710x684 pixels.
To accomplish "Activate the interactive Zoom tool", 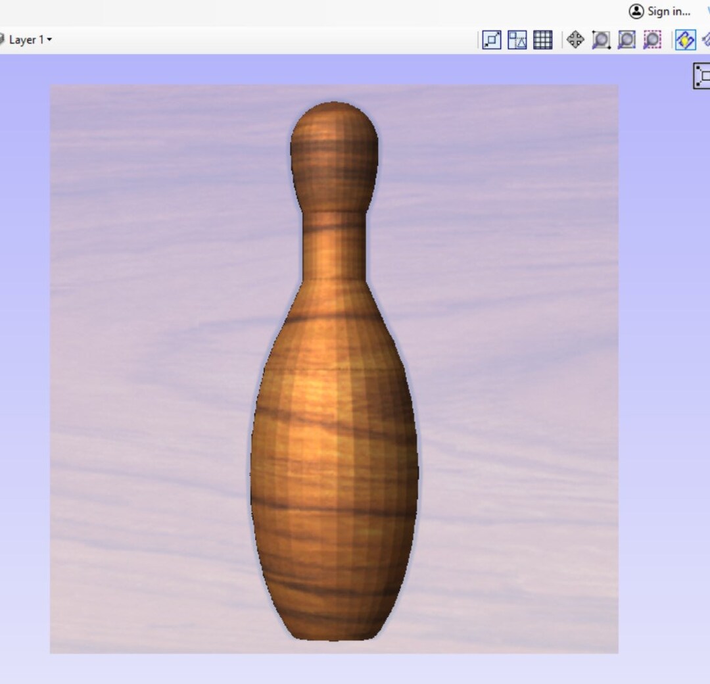I will coord(601,40).
